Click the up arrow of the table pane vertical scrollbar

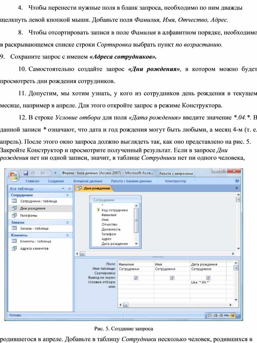click(238, 195)
